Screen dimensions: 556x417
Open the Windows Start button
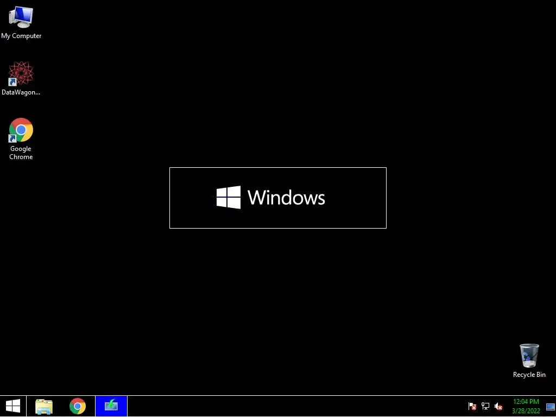(13, 406)
